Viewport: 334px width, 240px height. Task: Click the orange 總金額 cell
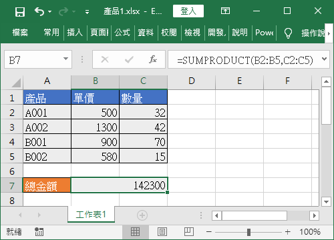click(x=47, y=185)
